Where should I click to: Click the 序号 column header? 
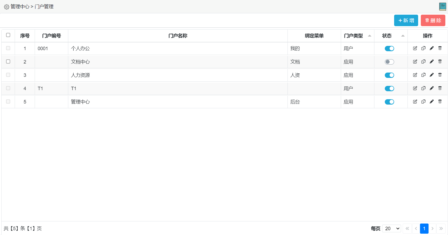pos(25,36)
